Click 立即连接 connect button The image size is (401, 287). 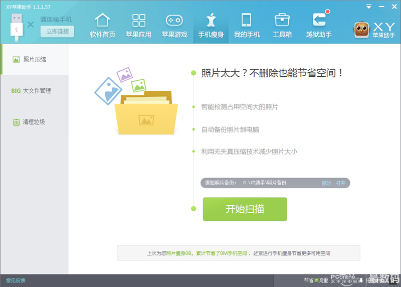[58, 32]
